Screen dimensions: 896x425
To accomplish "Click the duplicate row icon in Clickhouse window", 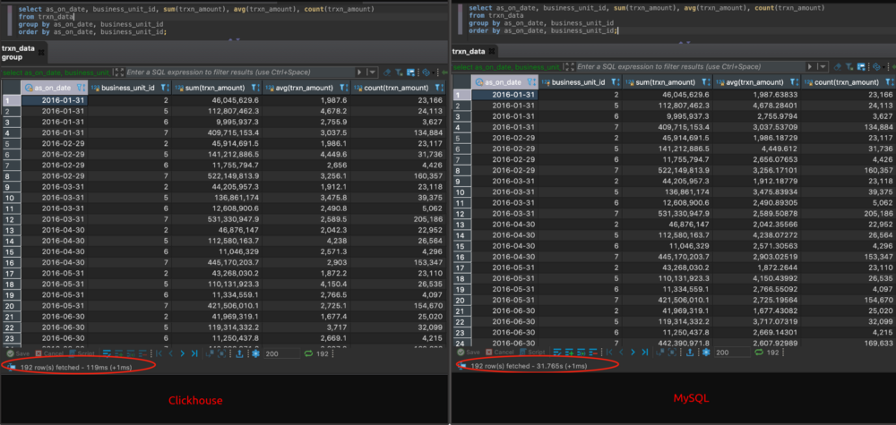I will coord(130,353).
